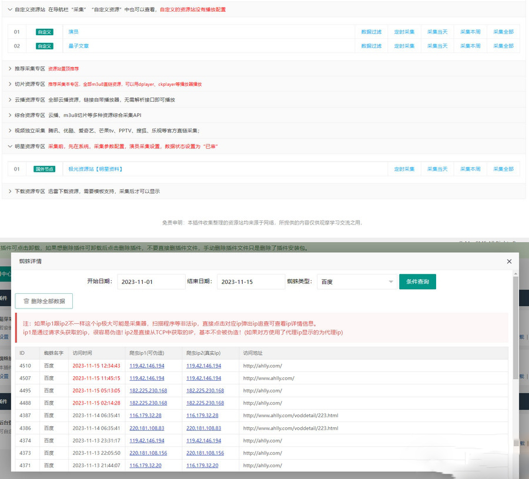Collapse the 明星资源专区 section

[x=10, y=146]
